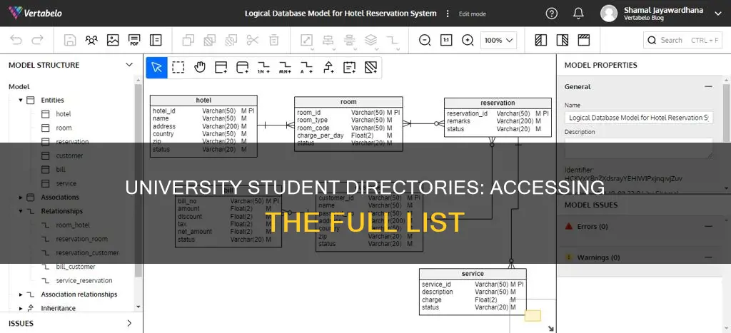Collapse the Relationships tree node
731x333 pixels.
point(21,211)
